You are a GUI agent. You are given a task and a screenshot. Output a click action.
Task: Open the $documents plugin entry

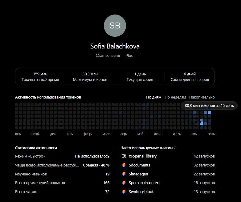pyautogui.click(x=139, y=165)
